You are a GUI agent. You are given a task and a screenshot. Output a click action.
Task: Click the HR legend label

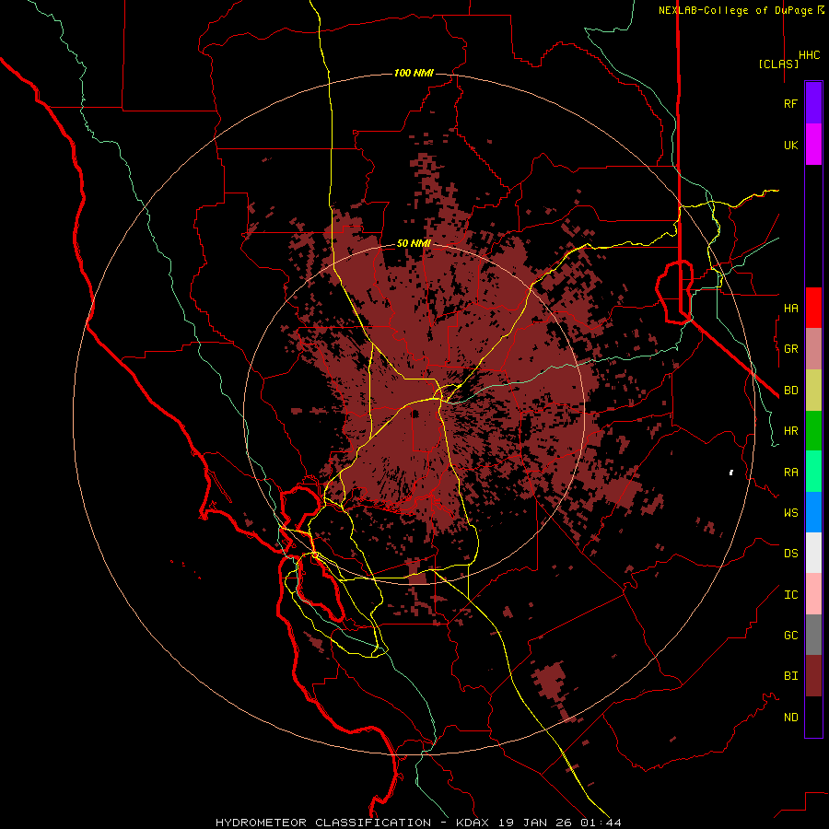[790, 430]
